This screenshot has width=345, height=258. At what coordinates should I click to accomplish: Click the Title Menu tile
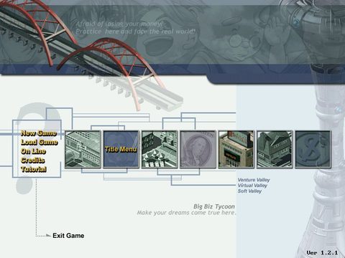[121, 149]
